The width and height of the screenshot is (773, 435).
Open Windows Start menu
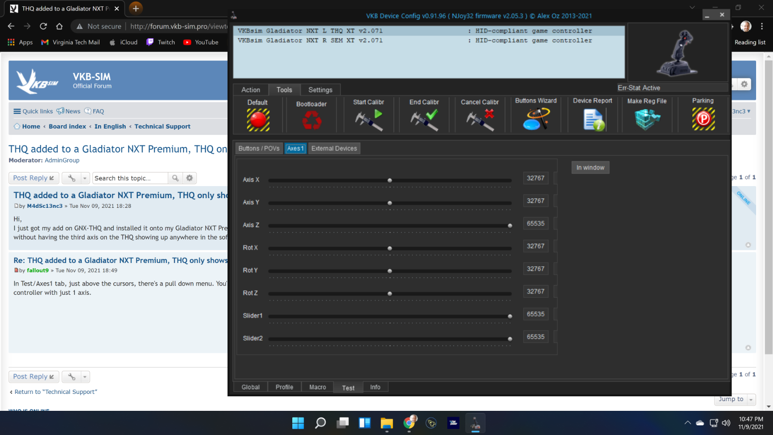tap(298, 423)
